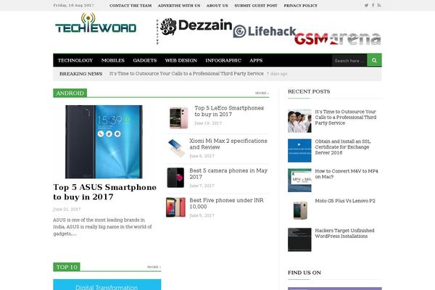Open the Facebook social icon

tap(373, 5)
